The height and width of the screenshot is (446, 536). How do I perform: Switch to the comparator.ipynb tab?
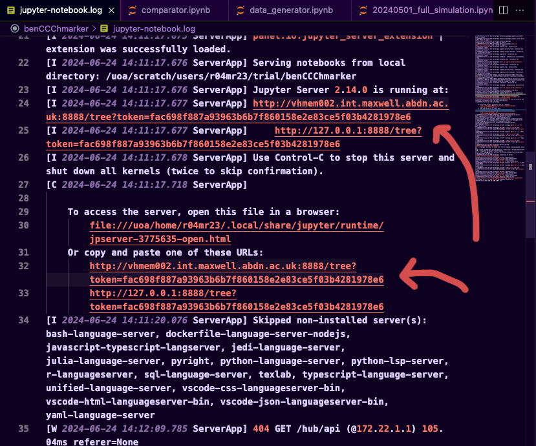point(175,10)
